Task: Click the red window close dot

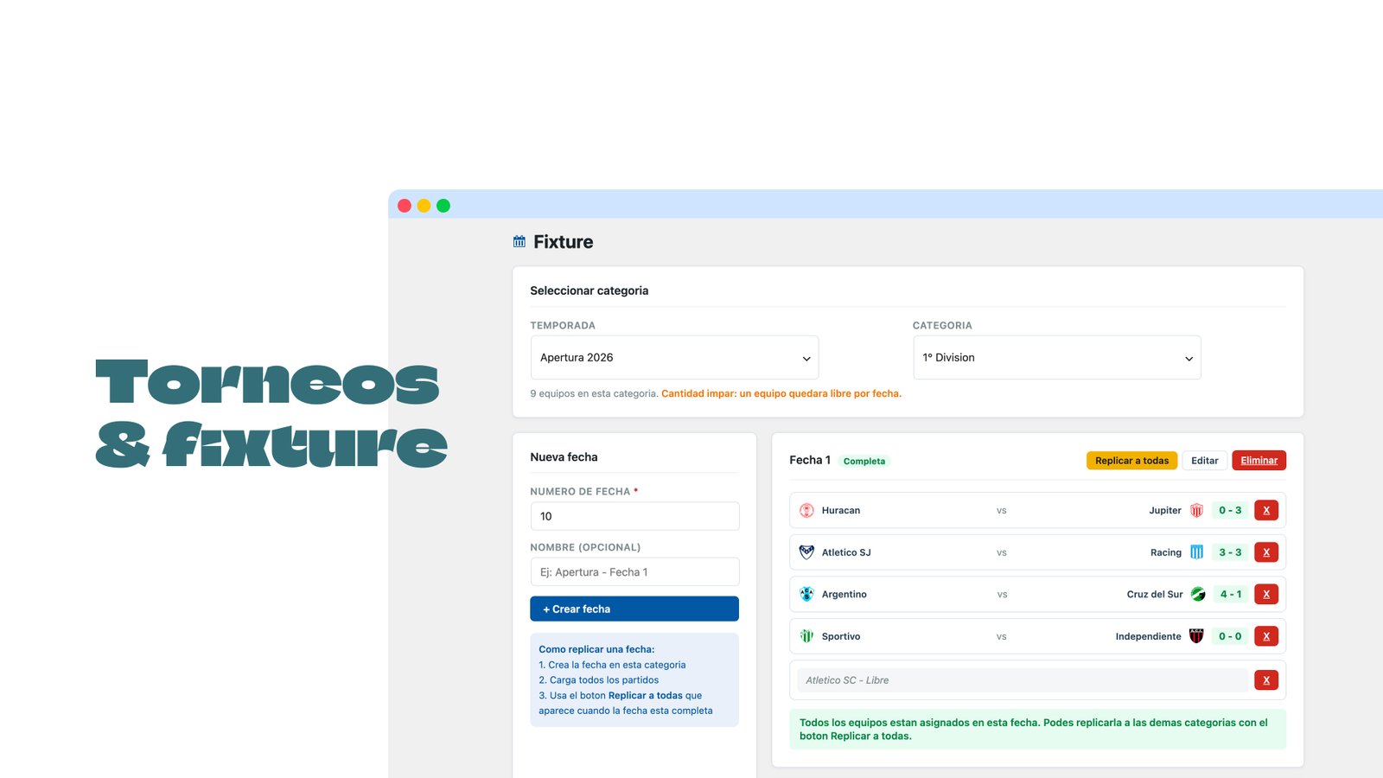Action: tap(404, 206)
